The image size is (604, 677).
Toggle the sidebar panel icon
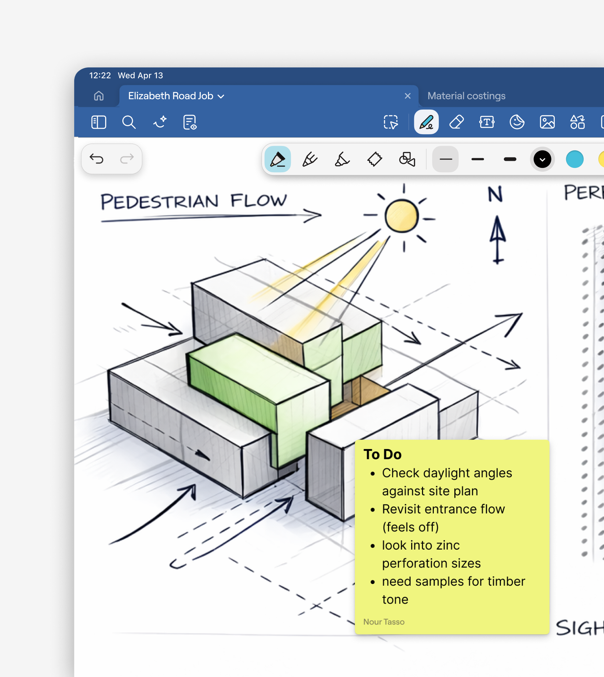99,122
